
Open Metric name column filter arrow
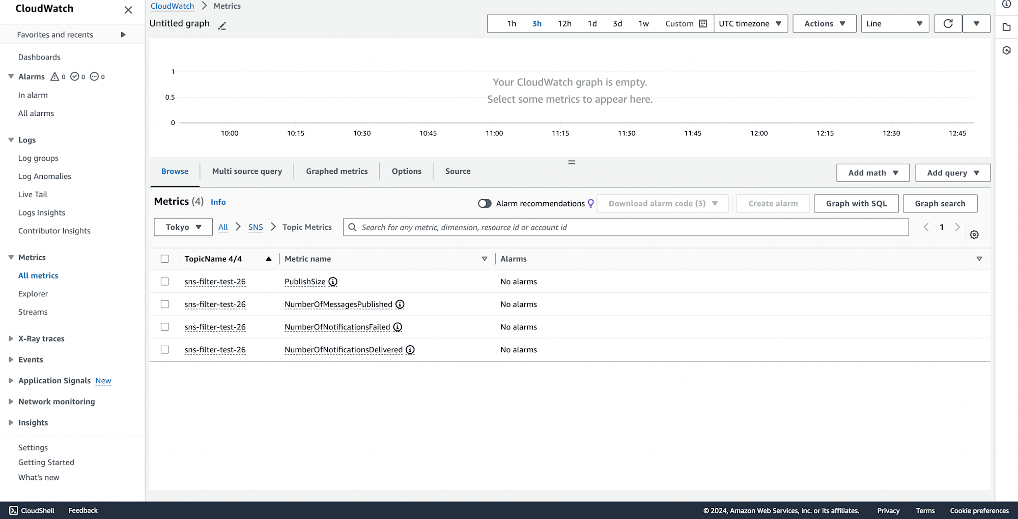[485, 259]
